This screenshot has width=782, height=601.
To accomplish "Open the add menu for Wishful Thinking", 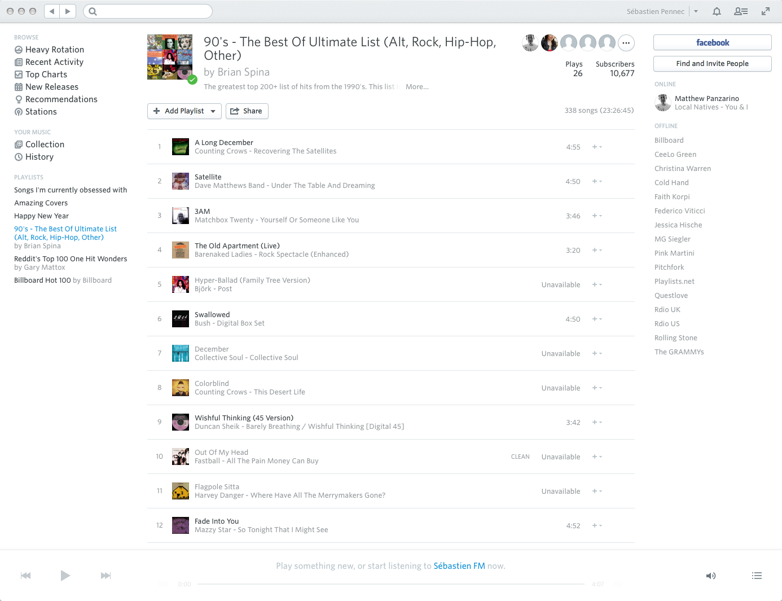I will coord(597,423).
